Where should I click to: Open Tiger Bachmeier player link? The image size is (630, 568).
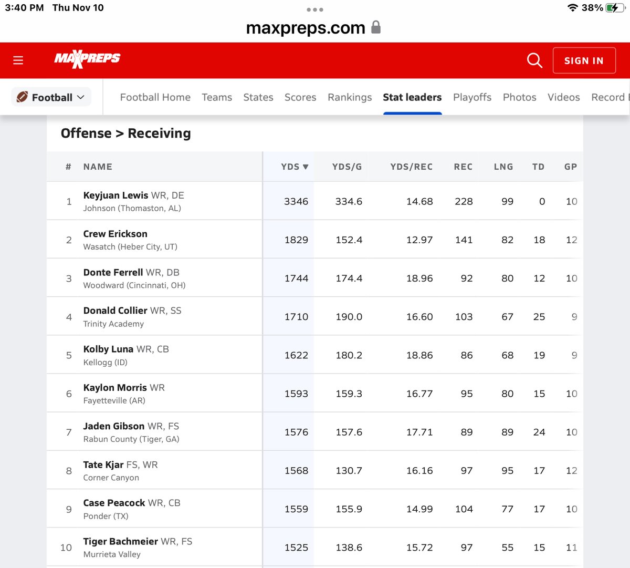(120, 541)
